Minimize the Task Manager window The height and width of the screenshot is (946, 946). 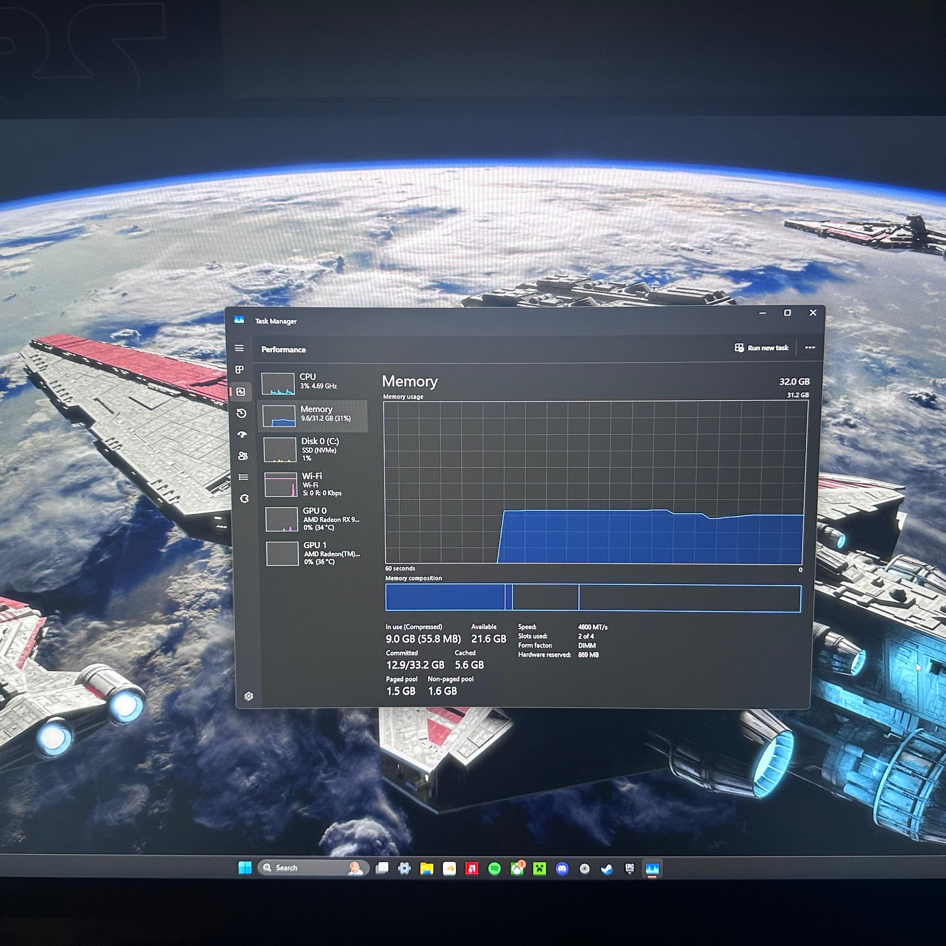762,313
